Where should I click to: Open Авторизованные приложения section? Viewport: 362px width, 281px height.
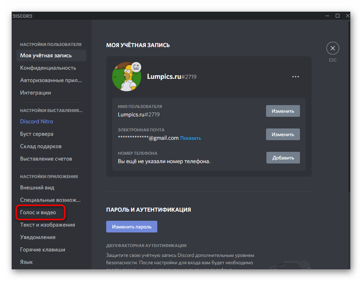coord(51,80)
